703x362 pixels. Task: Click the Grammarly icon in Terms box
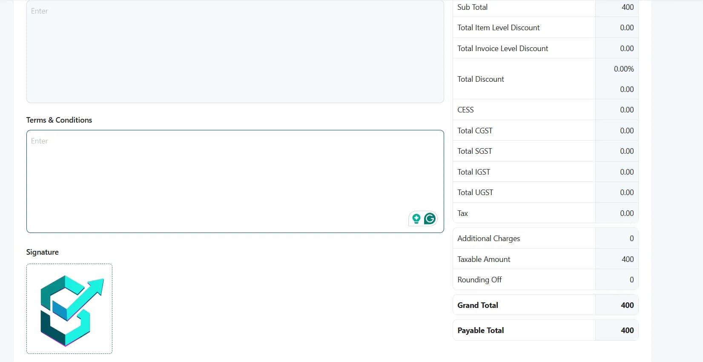click(x=430, y=218)
